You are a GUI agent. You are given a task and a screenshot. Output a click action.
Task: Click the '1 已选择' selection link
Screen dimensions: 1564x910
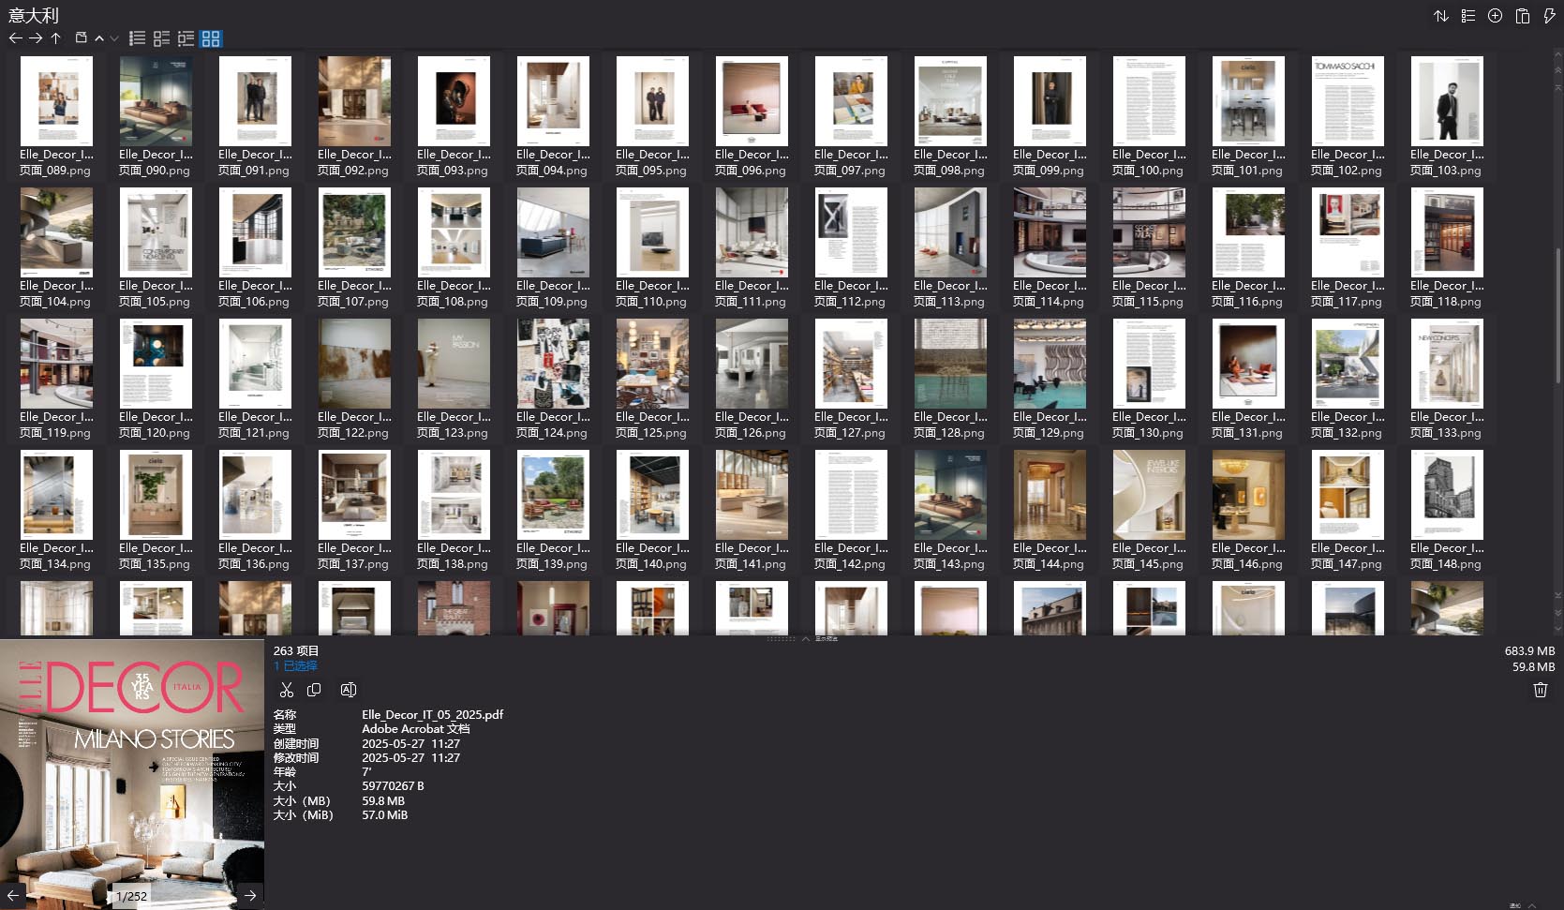(295, 665)
